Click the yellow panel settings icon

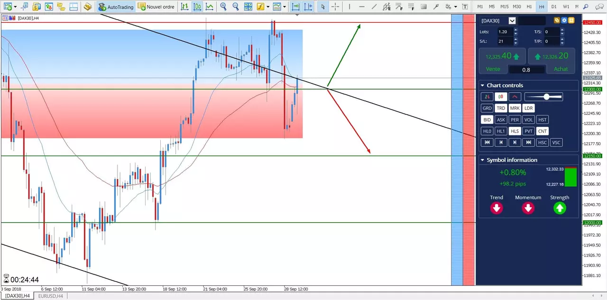571,20
